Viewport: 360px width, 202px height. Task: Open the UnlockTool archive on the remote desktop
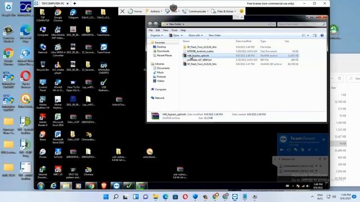pyautogui.click(x=119, y=101)
